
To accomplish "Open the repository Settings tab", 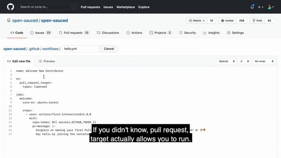I will tap(235, 33).
